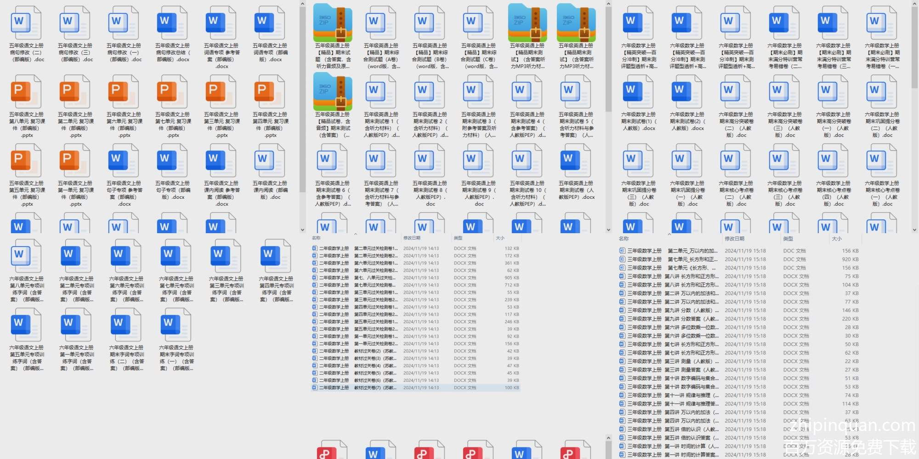919x459 pixels.
Task: Click scroll-down arrow of 五年级语文 panel
Action: click(302, 230)
